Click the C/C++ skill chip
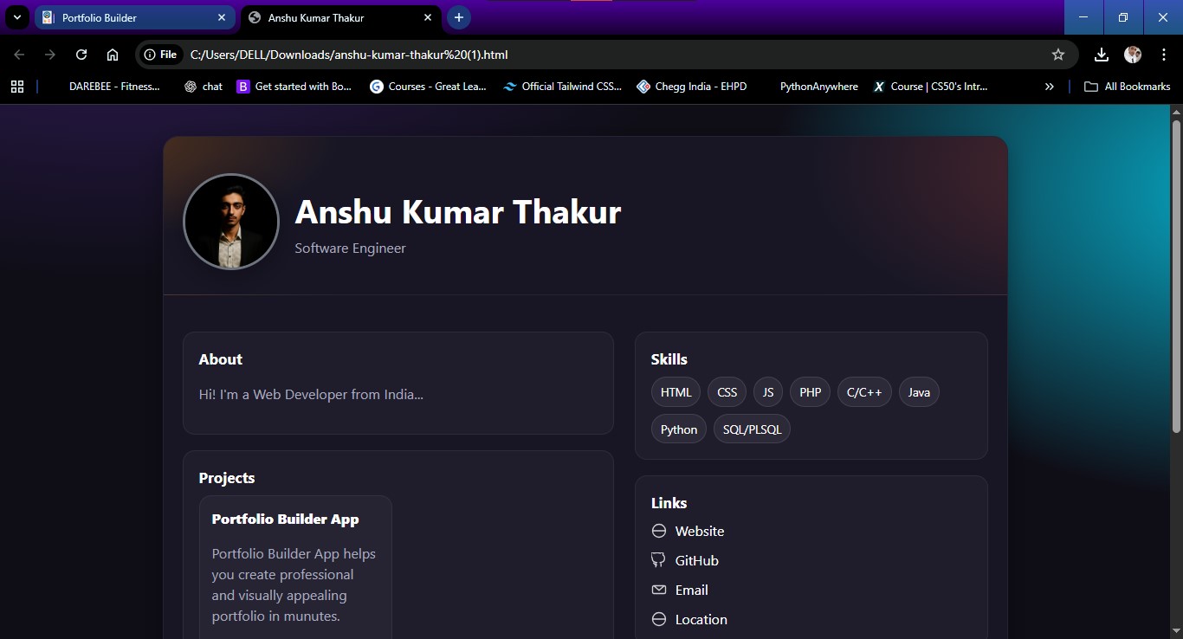The width and height of the screenshot is (1183, 639). 864,392
